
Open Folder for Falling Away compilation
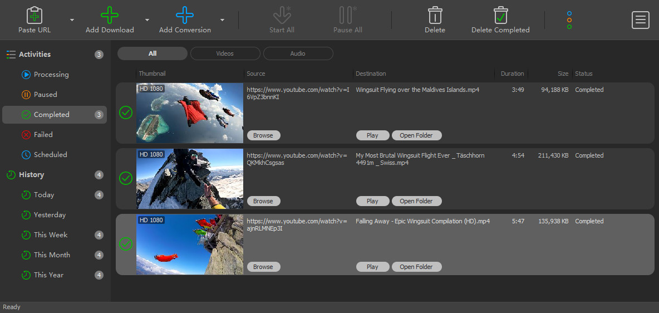tap(416, 267)
